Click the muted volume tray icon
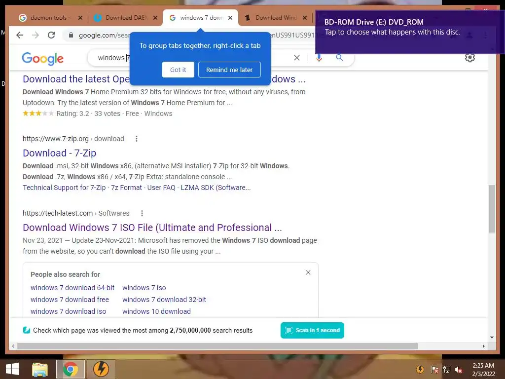Viewport: 505px width, 379px height. (x=459, y=369)
